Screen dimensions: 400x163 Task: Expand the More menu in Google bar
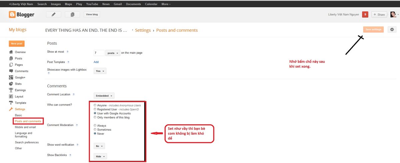pyautogui.click(x=166, y=4)
